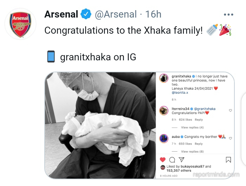This screenshot has height=186, width=246.
Task: Click the Arsenal verified badge
Action: tap(86, 14)
